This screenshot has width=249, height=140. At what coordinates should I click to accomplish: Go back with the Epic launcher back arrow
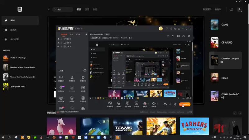[49, 9]
